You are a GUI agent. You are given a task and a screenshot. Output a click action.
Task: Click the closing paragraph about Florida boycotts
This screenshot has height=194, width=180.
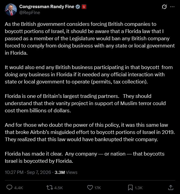(x=85, y=157)
